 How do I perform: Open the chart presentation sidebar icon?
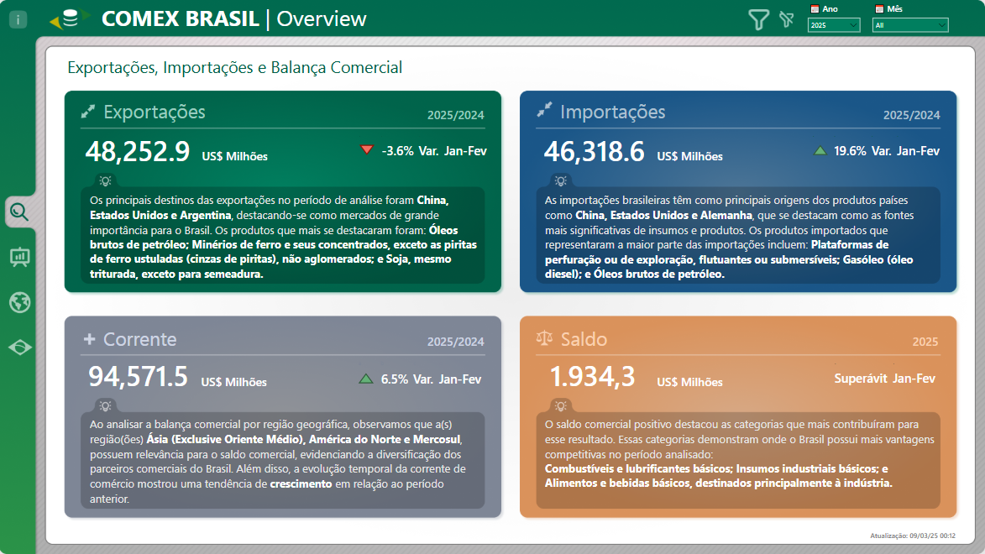click(x=19, y=257)
